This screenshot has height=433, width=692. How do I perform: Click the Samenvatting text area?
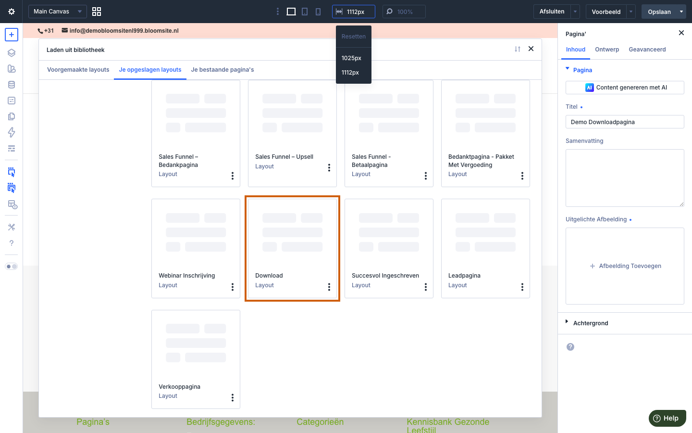tap(625, 178)
